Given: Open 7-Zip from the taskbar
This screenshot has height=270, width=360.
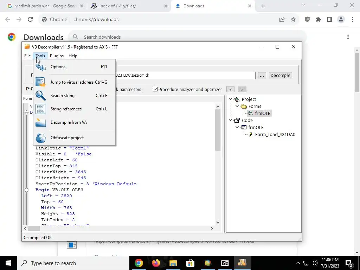Looking at the screenshot, I should (225, 263).
